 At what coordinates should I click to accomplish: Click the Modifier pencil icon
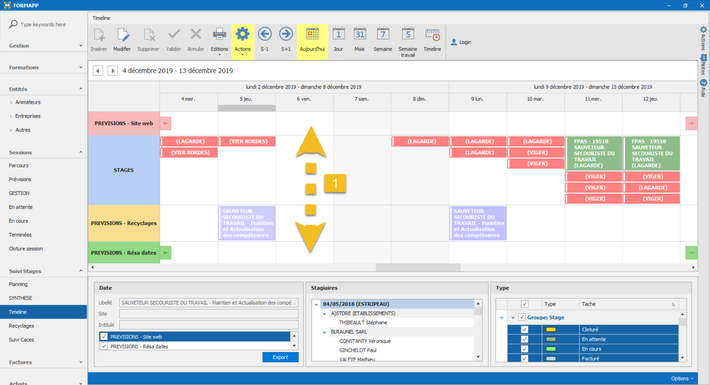click(122, 35)
